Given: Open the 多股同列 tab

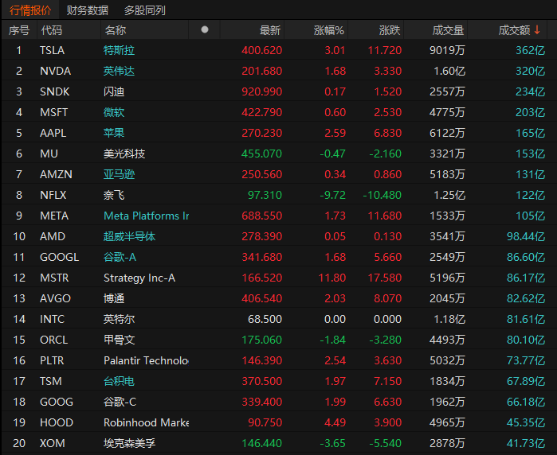Looking at the screenshot, I should coord(145,10).
